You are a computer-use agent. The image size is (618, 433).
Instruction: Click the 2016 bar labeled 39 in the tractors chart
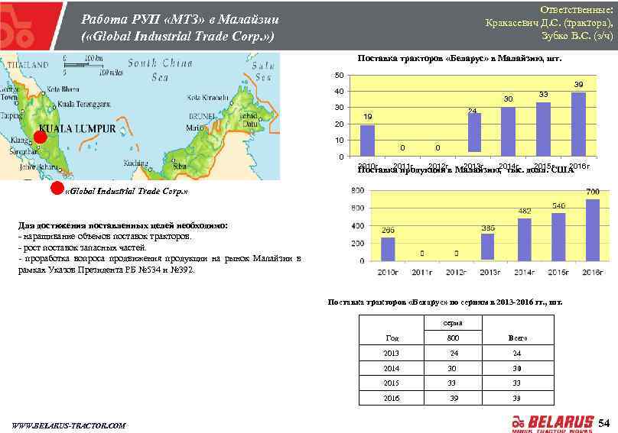pos(578,124)
